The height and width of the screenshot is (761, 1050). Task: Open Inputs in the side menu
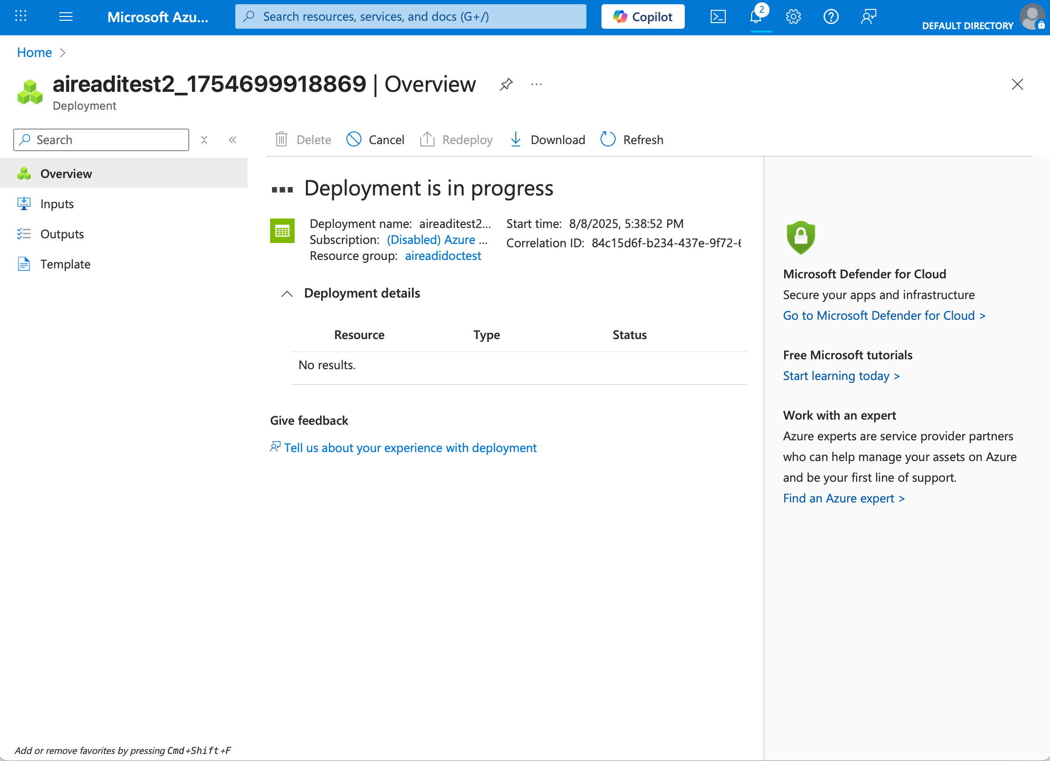click(x=57, y=204)
